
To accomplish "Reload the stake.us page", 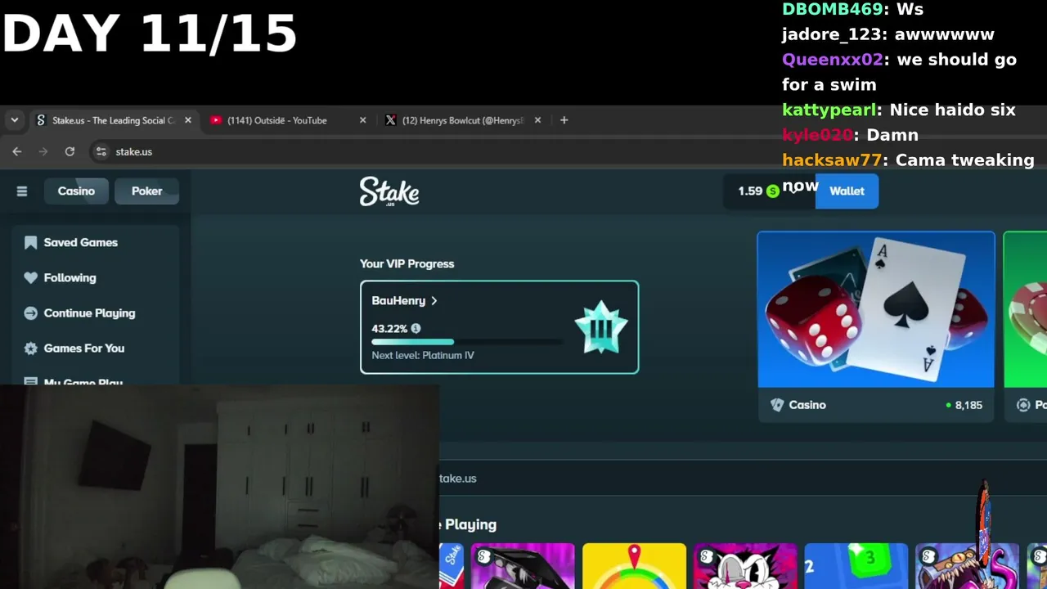I will (70, 151).
